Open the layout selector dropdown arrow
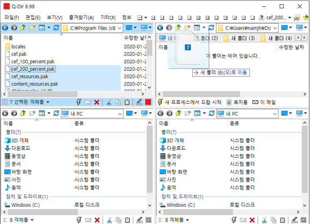The image size is (310, 224). coord(146,18)
